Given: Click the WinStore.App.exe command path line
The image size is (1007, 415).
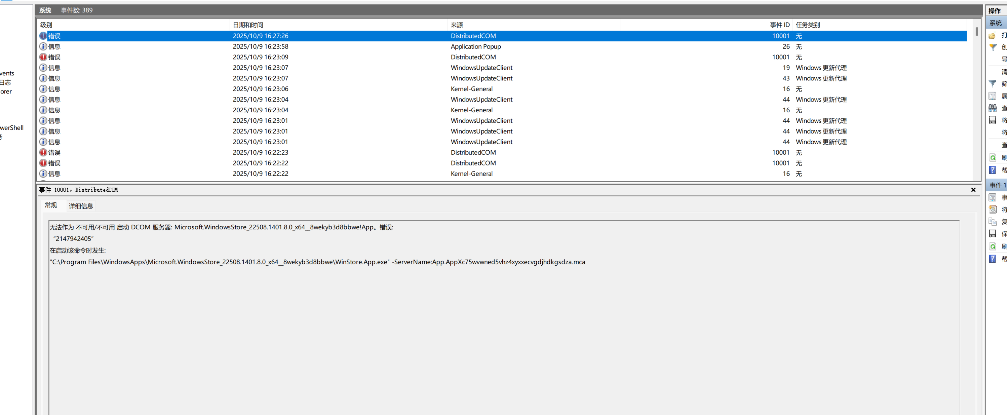Looking at the screenshot, I should click(317, 262).
